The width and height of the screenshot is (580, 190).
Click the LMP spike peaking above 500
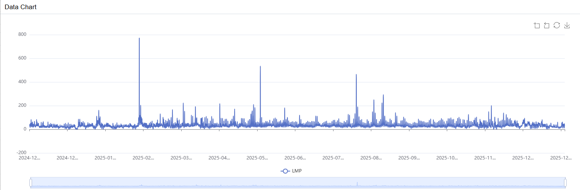click(x=260, y=67)
